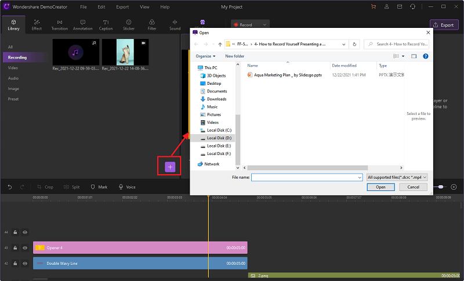
Task: Expand the address path dropdown
Action: coord(343,44)
